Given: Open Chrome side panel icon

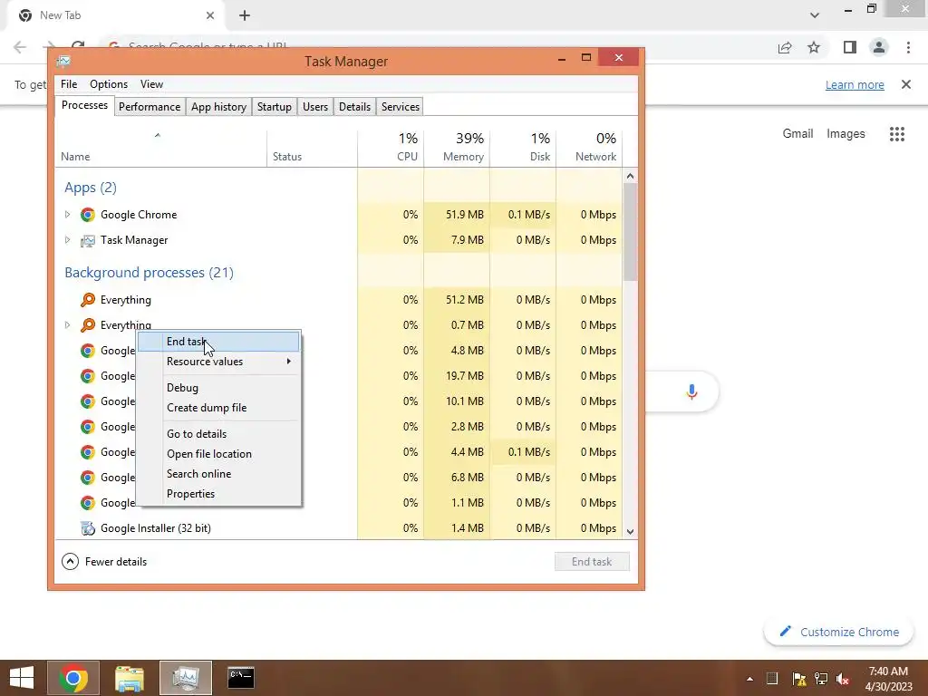Looking at the screenshot, I should [x=850, y=47].
